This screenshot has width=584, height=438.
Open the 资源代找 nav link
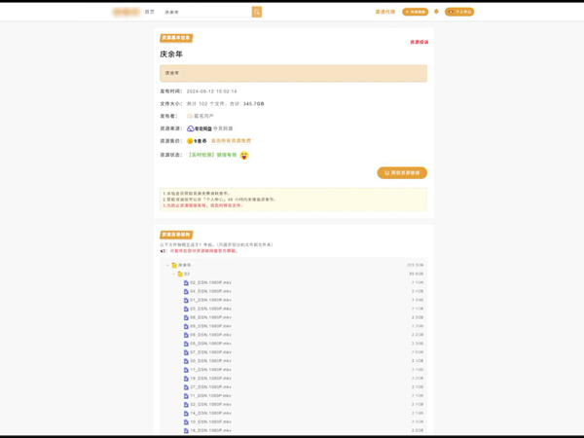pos(384,12)
